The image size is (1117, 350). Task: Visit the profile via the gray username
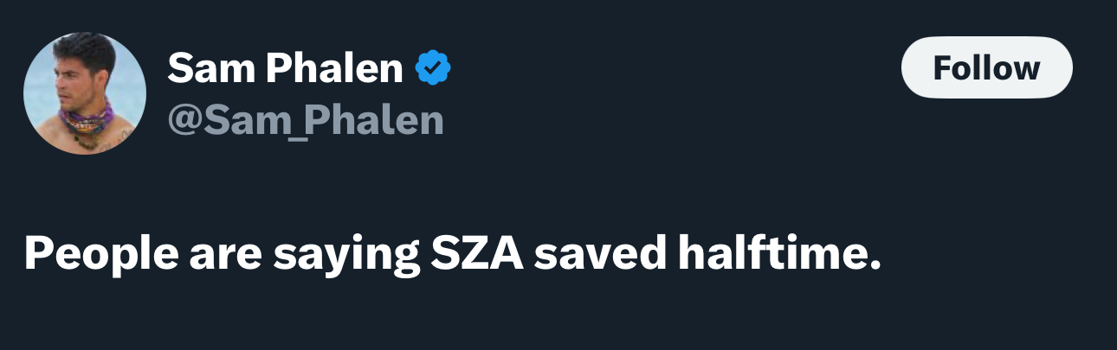click(x=305, y=121)
